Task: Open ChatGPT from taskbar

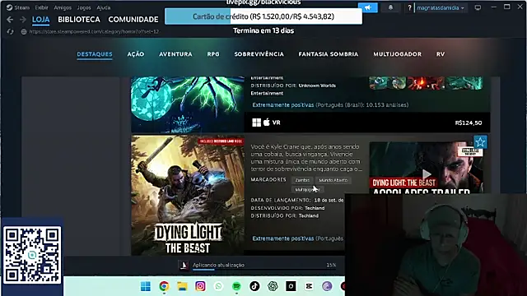Action: [x=273, y=286]
